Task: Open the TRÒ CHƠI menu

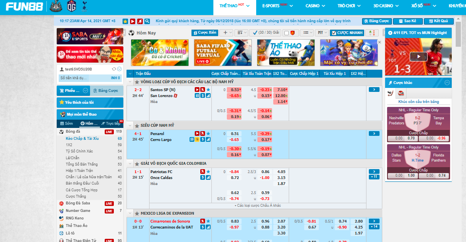Action: [349, 6]
